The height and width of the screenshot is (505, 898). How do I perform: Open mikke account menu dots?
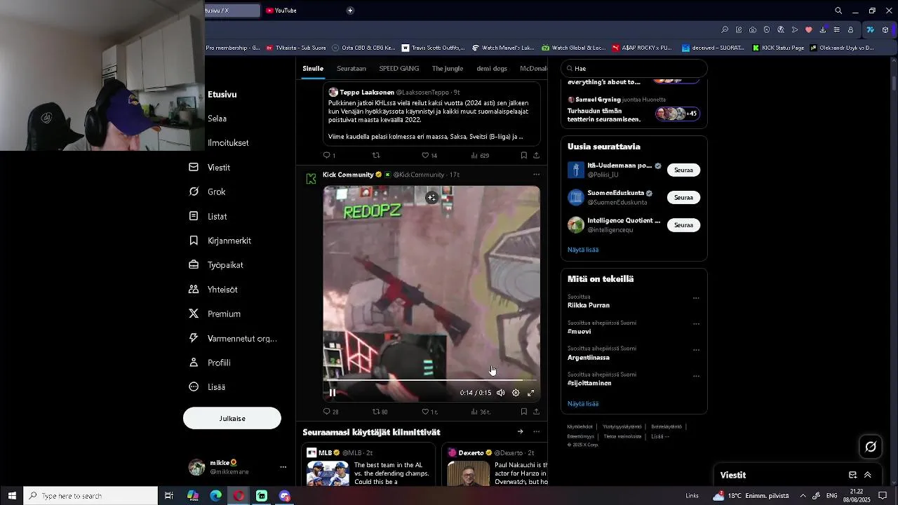click(x=283, y=467)
